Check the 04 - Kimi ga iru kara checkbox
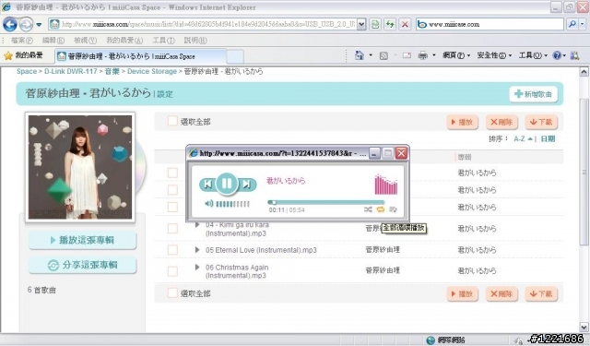The height and width of the screenshot is (346, 590). (x=172, y=229)
